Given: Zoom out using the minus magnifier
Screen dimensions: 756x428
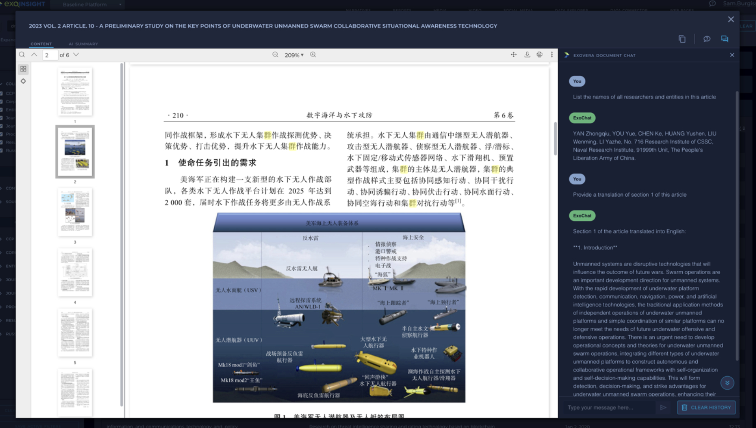Looking at the screenshot, I should (x=275, y=55).
